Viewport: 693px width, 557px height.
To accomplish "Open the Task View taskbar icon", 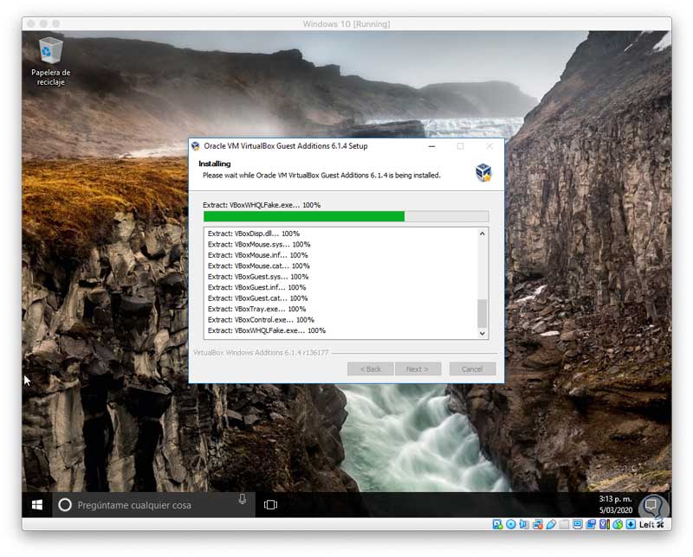I will click(x=270, y=504).
